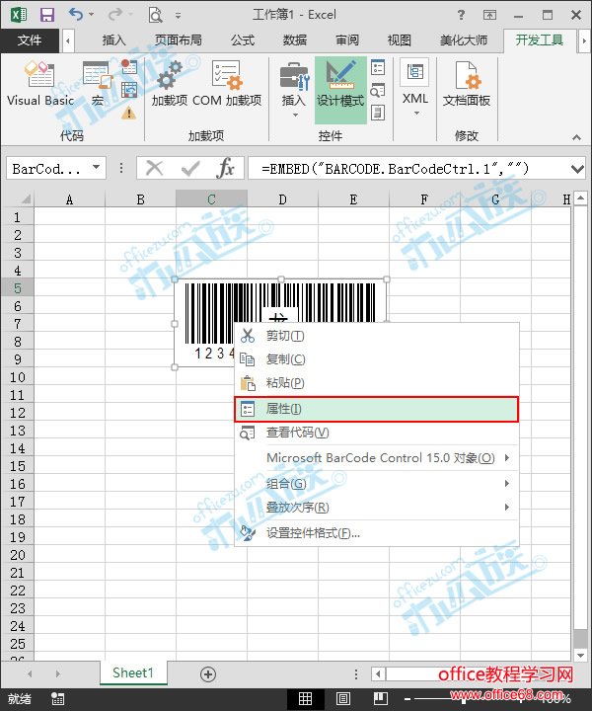Toggle Design Mode (设计模式)

(x=340, y=89)
